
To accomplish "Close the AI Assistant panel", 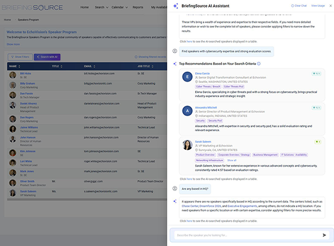I will click(x=331, y=6).
